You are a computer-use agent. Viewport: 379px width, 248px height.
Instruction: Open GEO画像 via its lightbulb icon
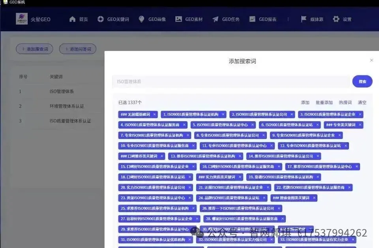tap(141, 19)
